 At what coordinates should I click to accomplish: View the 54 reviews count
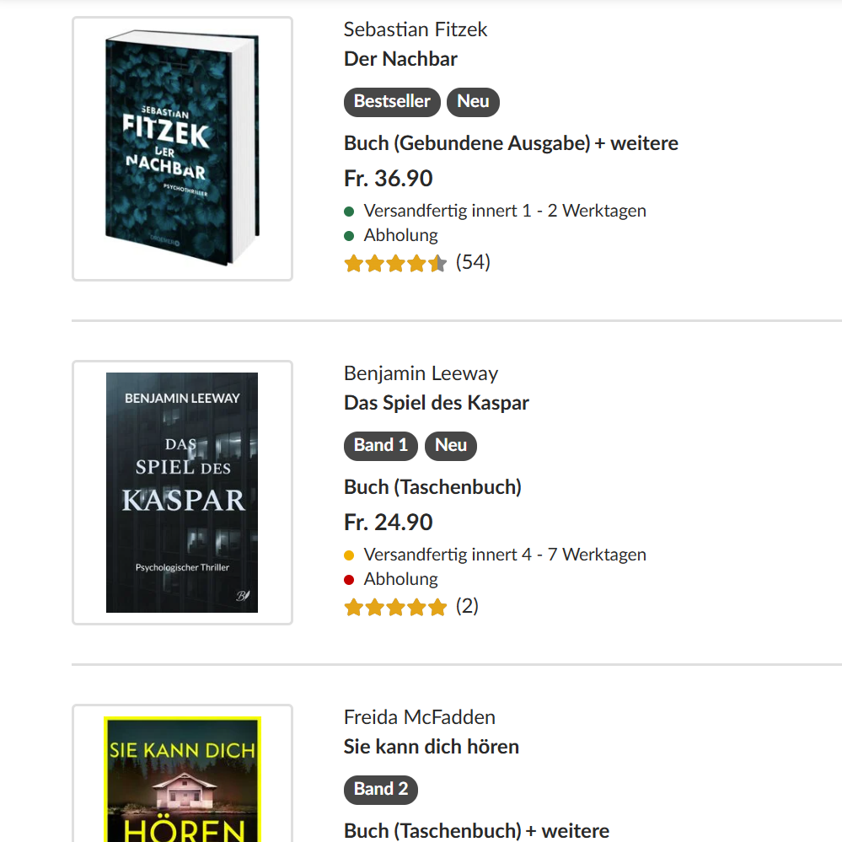coord(473,262)
